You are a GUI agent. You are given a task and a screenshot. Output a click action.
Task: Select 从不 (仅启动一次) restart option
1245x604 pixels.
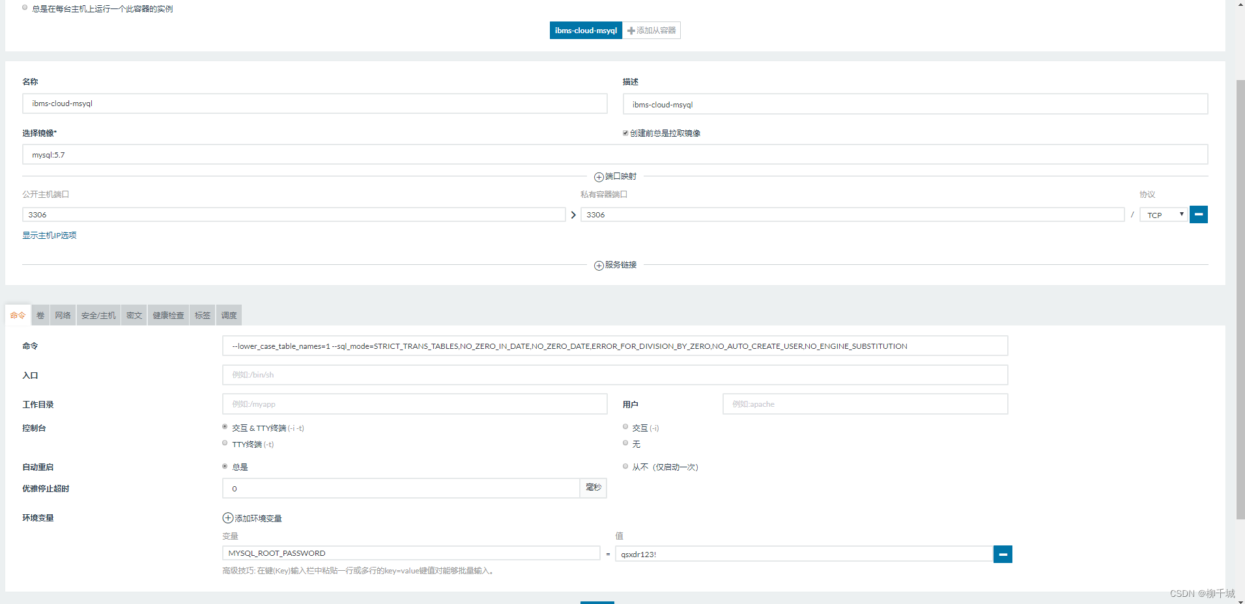click(x=625, y=466)
